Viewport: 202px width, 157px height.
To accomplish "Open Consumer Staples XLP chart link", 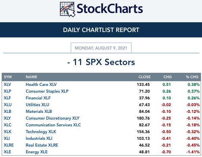I will (47, 91).
